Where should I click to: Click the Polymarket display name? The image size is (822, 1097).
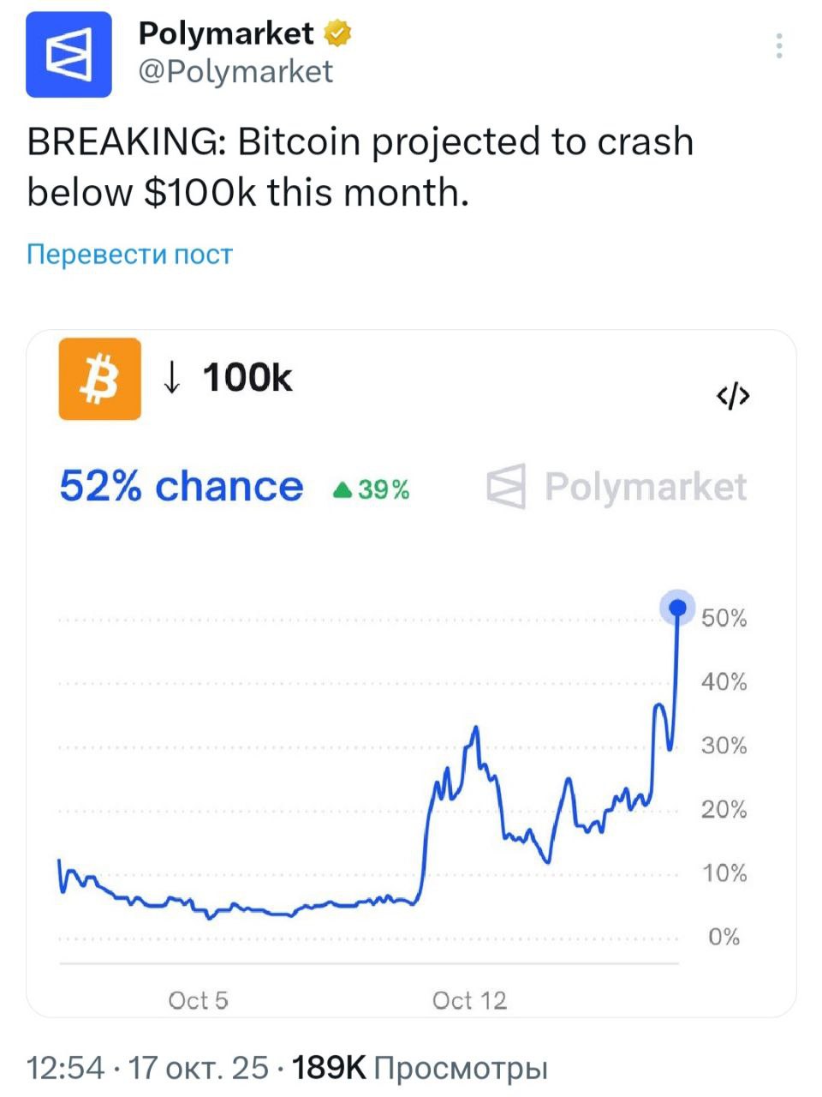226,33
